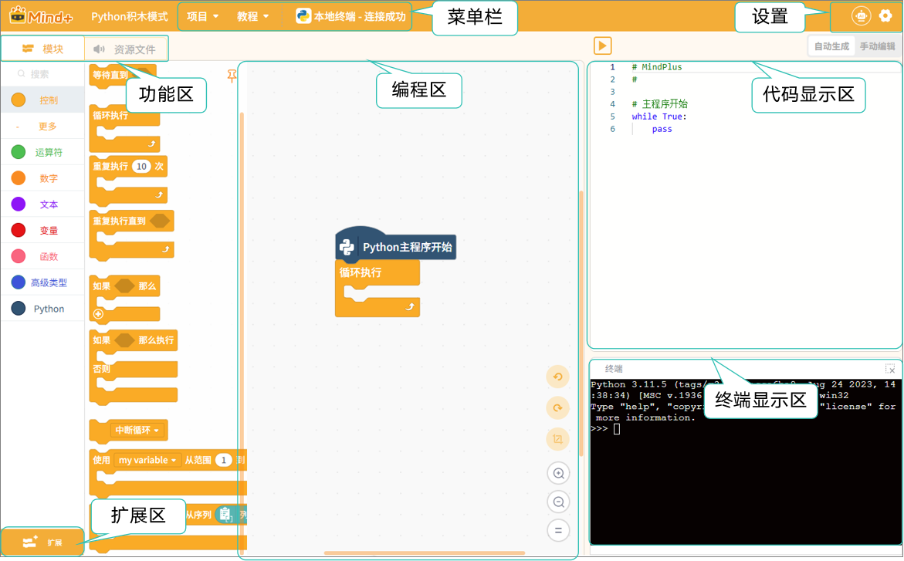Zoom in on the block workspace

tap(557, 473)
